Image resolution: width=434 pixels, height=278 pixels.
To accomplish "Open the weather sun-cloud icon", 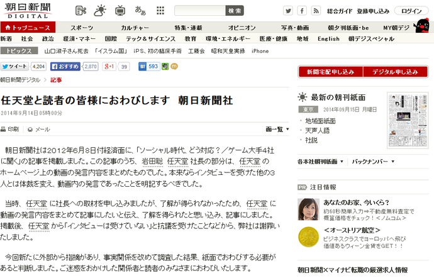I will pos(100,11).
